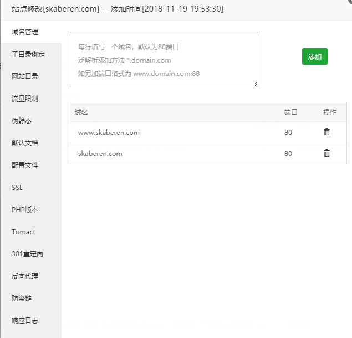The height and width of the screenshot is (338, 352).
Task: Go to the 默认文档 tab
Action: click(x=31, y=143)
